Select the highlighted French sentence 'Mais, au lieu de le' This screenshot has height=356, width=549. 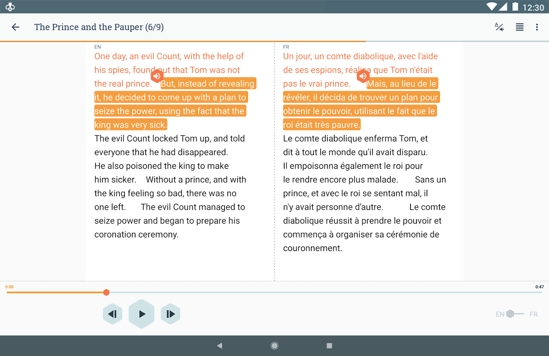(x=402, y=84)
